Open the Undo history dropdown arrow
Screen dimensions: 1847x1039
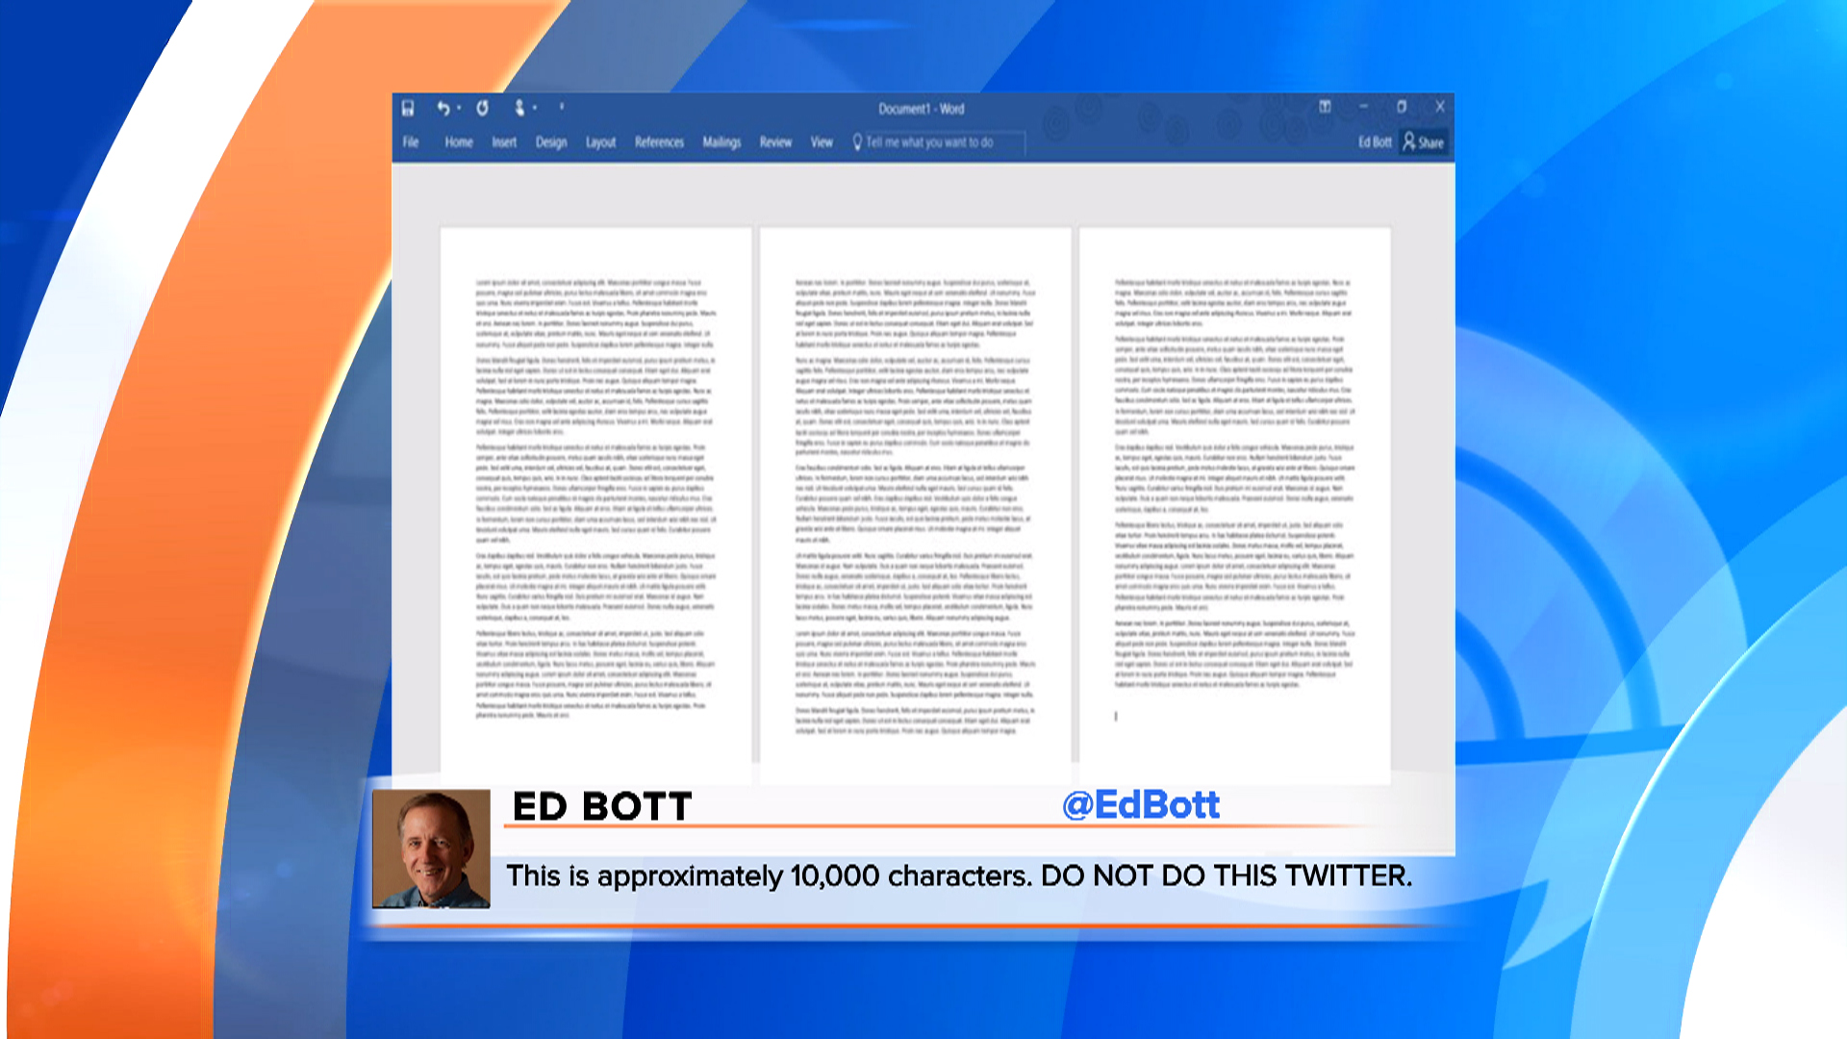click(458, 108)
